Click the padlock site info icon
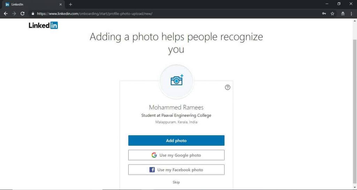The width and height of the screenshot is (357, 190). coord(33,14)
